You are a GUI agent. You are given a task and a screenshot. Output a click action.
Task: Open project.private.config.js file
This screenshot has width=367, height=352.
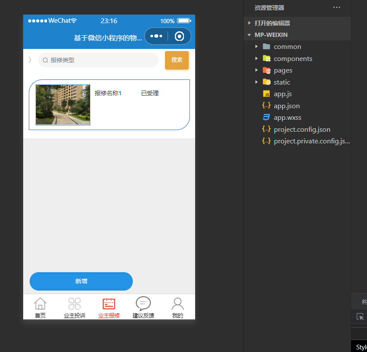(312, 141)
